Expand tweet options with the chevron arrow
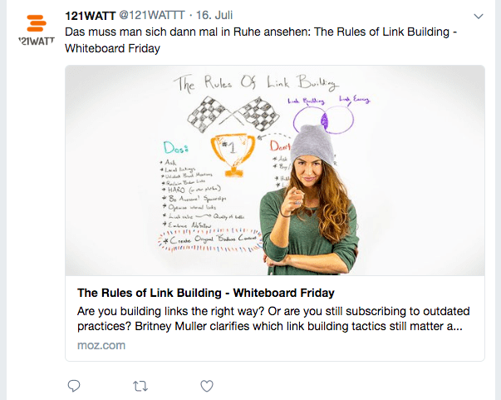Viewport: 501px width, 400px height. point(479,16)
